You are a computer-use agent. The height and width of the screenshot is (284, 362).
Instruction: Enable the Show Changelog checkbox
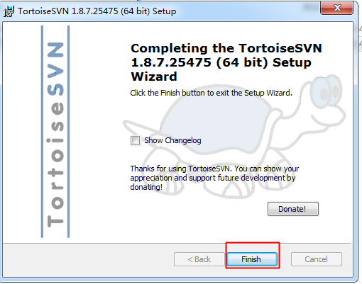point(135,141)
